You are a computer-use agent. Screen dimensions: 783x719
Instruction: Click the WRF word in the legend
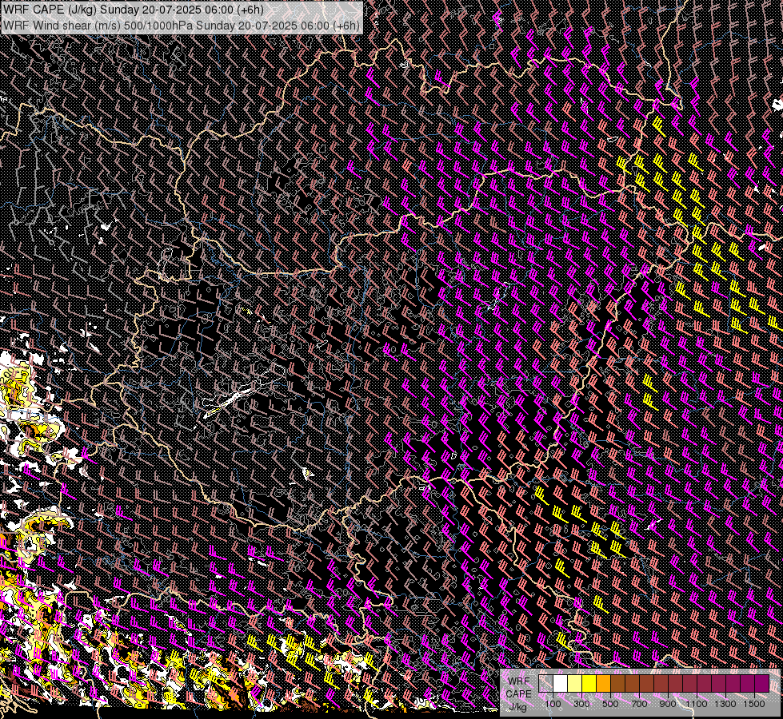518,681
